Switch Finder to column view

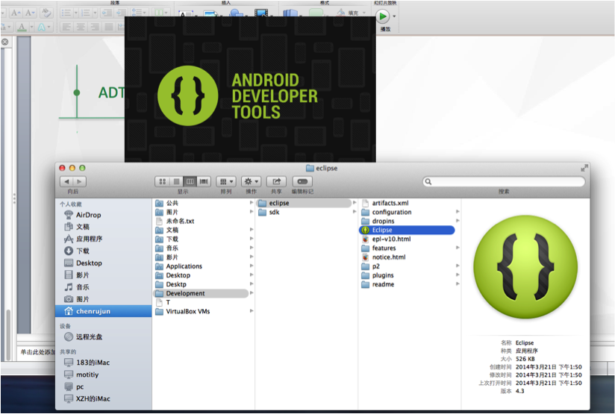pyautogui.click(x=190, y=181)
